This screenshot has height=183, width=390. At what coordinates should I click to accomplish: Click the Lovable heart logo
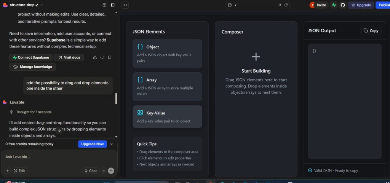[x=5, y=5]
